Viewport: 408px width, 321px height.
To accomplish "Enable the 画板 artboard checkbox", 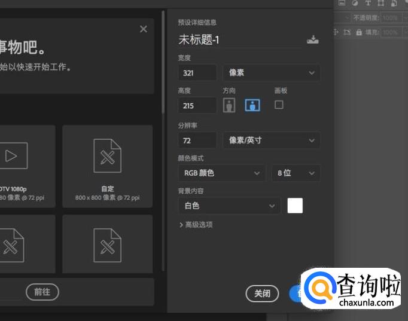I will (279, 105).
